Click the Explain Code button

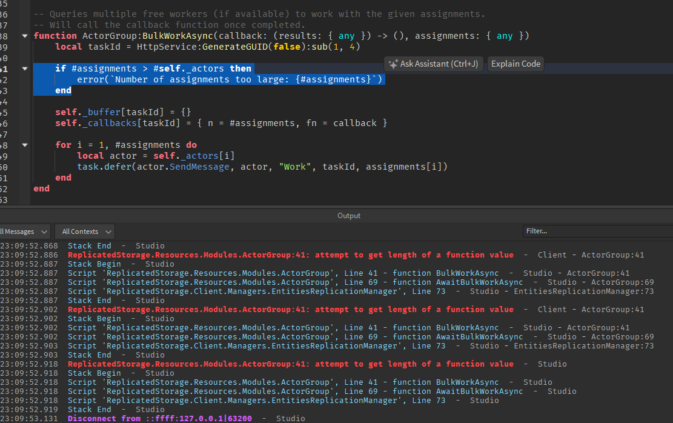point(516,64)
